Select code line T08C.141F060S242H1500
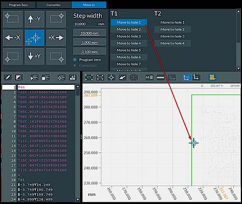 tap(42, 126)
